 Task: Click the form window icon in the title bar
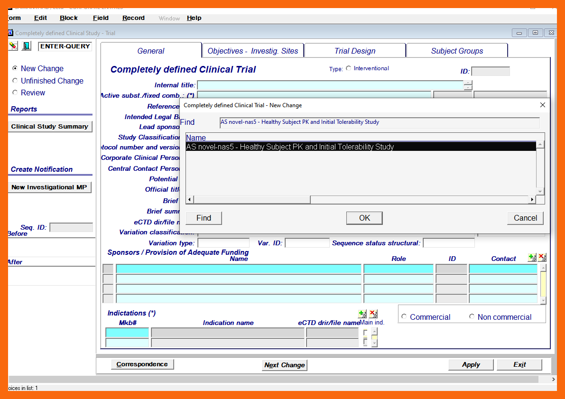(11, 33)
